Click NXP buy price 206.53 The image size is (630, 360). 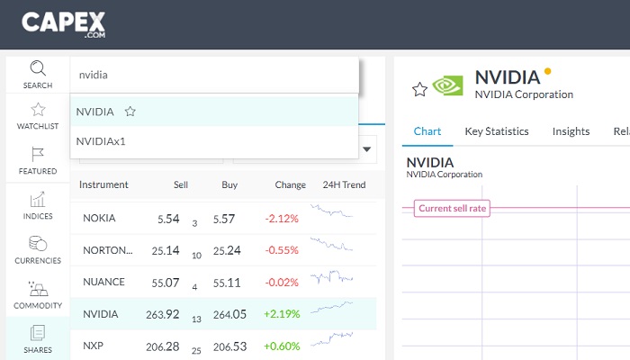(x=229, y=346)
